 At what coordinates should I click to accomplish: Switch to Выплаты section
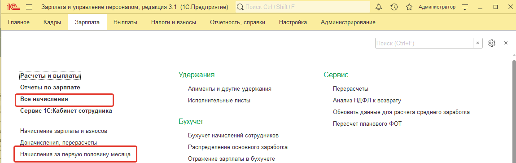point(125,22)
